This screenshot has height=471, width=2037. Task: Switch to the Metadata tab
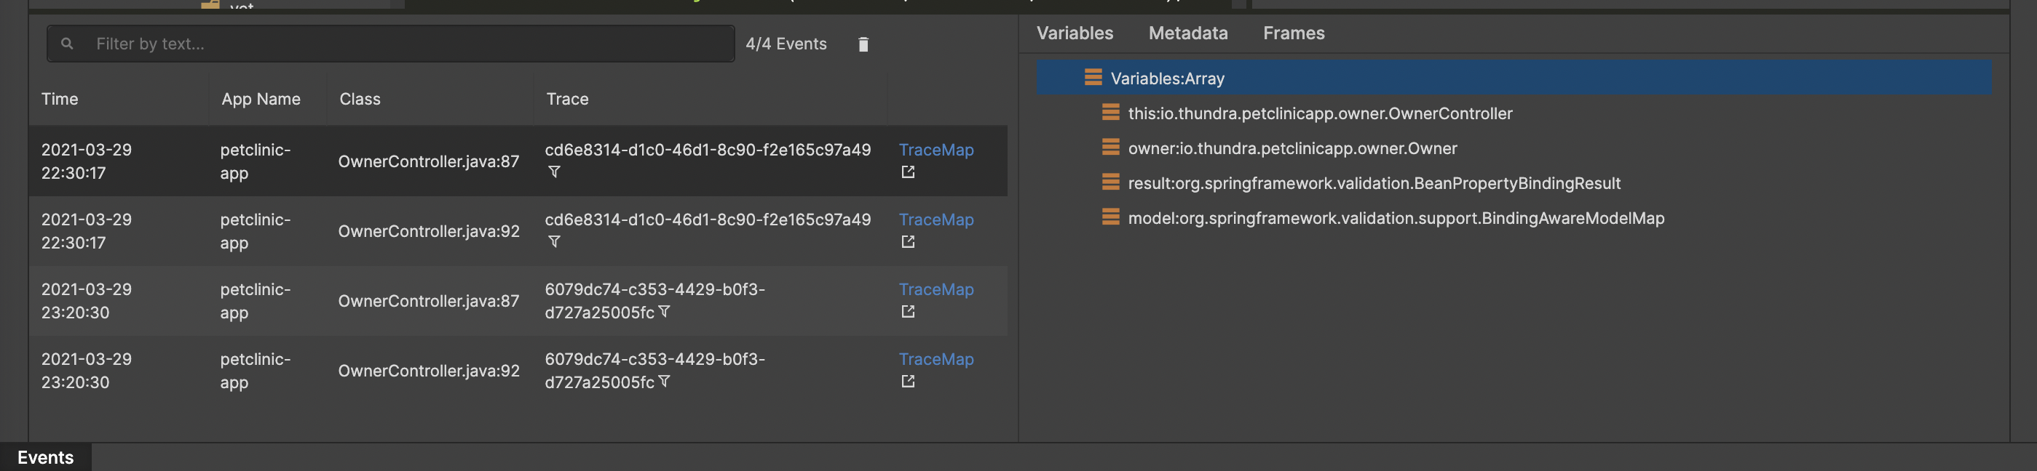[x=1187, y=33]
